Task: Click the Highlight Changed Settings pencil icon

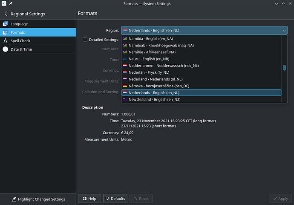Action: [x=14, y=199]
